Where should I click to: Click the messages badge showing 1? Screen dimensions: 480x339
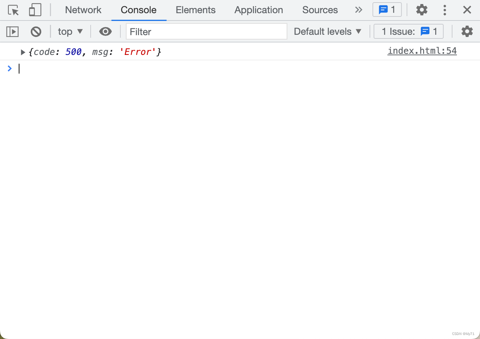387,10
